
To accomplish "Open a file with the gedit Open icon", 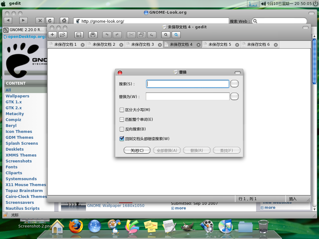I will coord(63,35).
